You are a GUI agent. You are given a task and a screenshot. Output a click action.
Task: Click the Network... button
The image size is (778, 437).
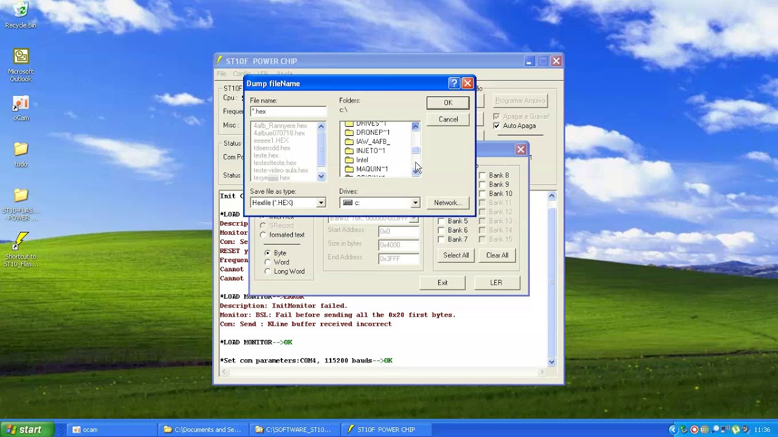[448, 203]
